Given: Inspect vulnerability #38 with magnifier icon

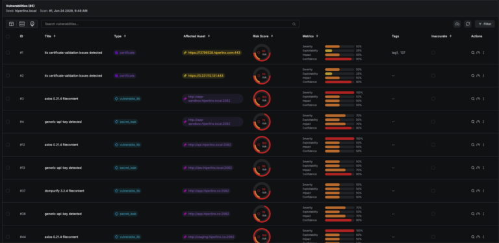Looking at the screenshot, I should click(472, 214).
